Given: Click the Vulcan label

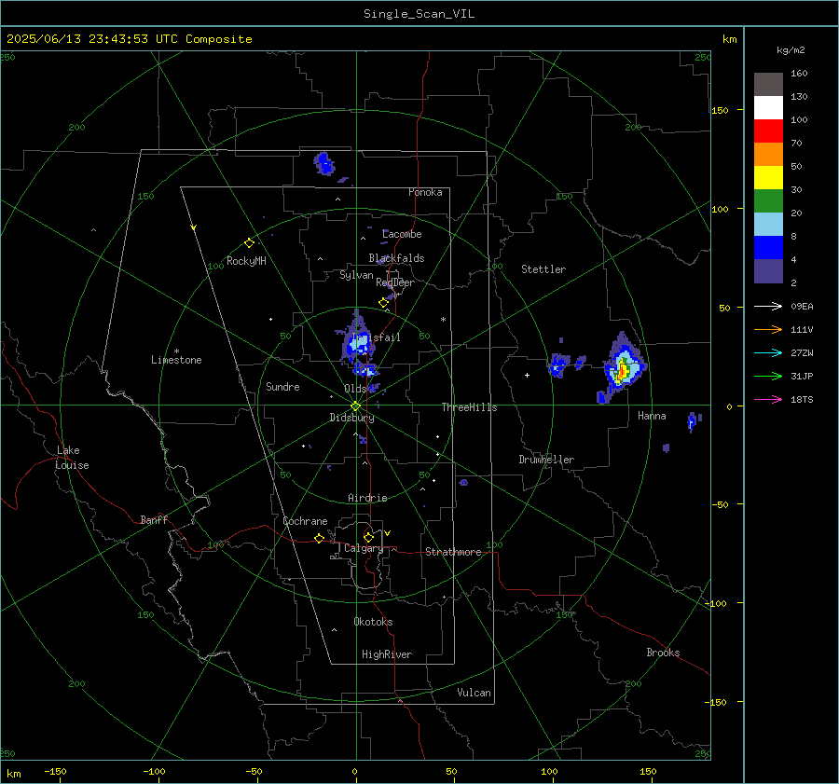Looking at the screenshot, I should [x=474, y=693].
